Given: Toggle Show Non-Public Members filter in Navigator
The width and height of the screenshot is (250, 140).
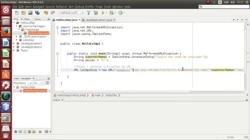Looking at the screenshot, I should 30,131.
